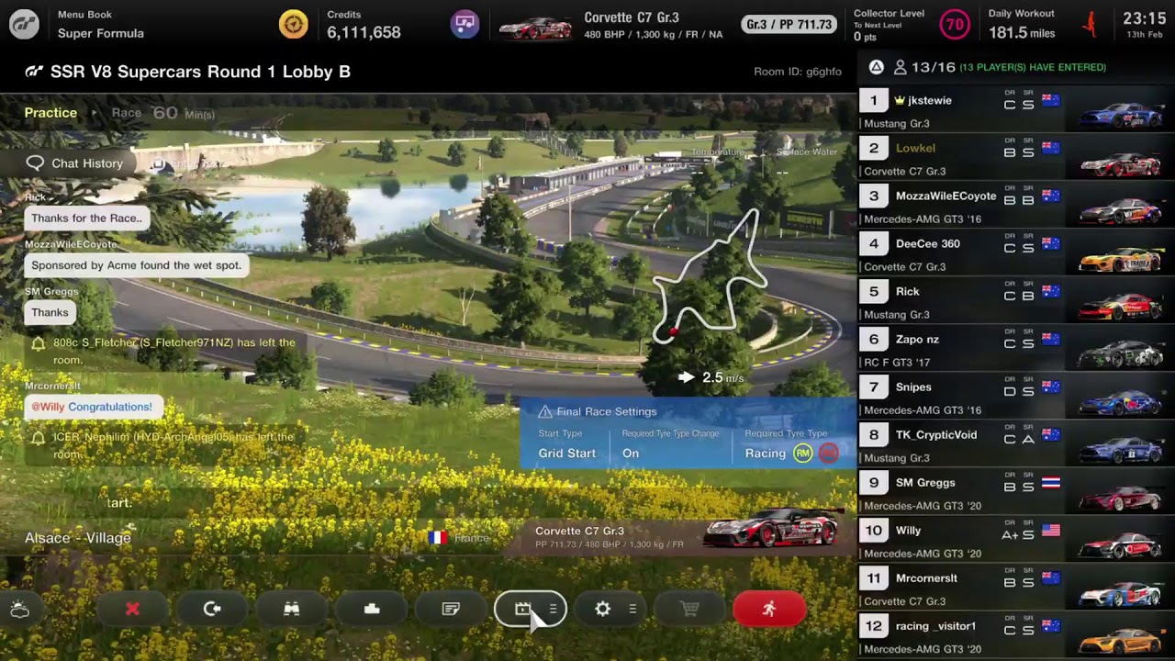Click the greyed shopping cart button
The image size is (1175, 661).
click(x=690, y=609)
